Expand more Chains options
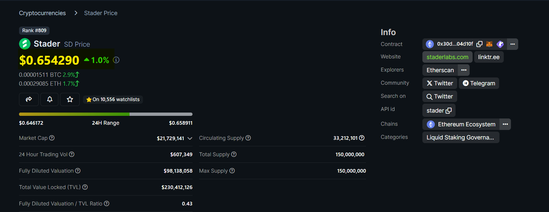The image size is (549, 212). coord(505,124)
